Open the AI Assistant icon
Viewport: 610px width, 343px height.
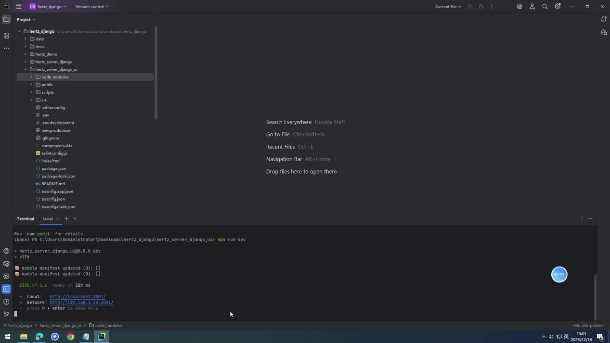519,6
